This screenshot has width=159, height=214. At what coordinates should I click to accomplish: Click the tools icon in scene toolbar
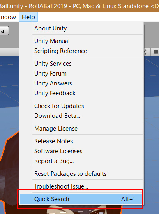click(x=145, y=52)
